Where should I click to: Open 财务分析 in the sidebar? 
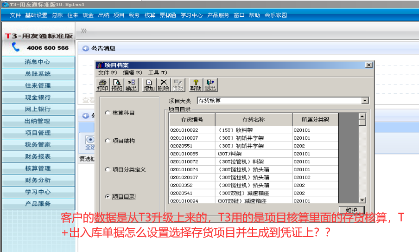pos(38,180)
